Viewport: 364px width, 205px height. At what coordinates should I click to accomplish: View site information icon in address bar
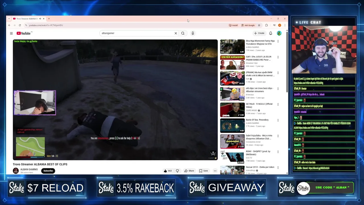[26, 25]
